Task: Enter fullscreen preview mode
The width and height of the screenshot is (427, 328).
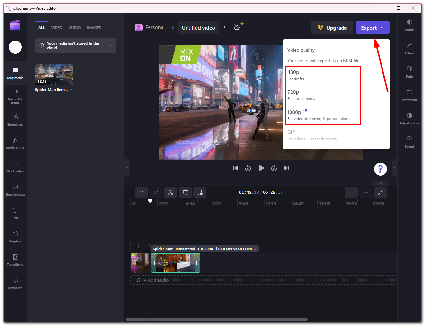Action: point(357,168)
